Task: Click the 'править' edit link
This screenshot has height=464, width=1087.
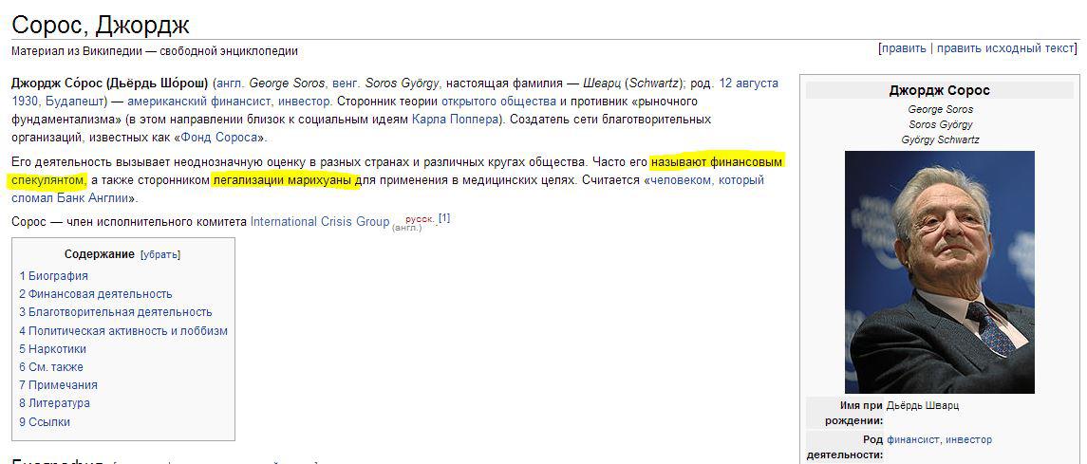Action: pos(903,48)
